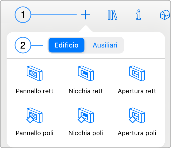Choose the Apertura rett icon

point(137,73)
